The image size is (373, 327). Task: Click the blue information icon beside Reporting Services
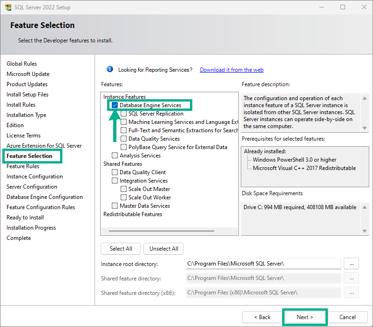(x=109, y=69)
